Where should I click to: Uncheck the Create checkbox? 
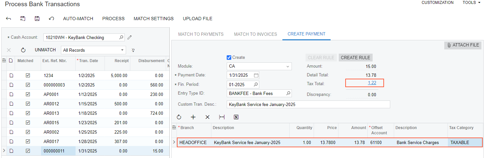pyautogui.click(x=229, y=58)
